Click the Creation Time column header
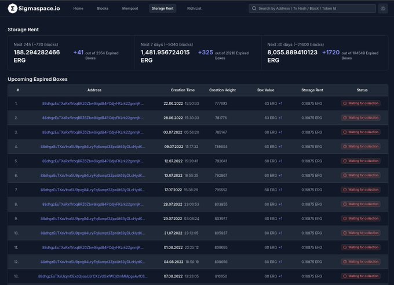The width and height of the screenshot is (394, 285). click(183, 90)
